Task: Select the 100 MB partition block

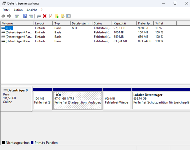Action: tap(43, 100)
